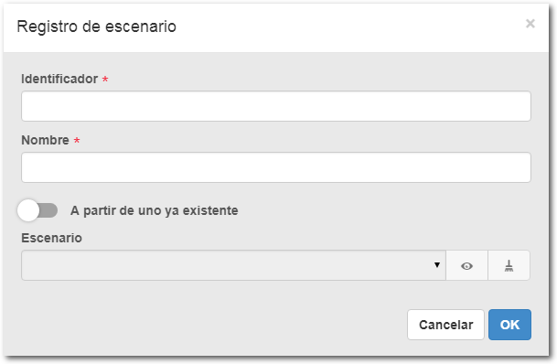The width and height of the screenshot is (557, 364).
Task: Click the Identificador field label
Action: (59, 79)
